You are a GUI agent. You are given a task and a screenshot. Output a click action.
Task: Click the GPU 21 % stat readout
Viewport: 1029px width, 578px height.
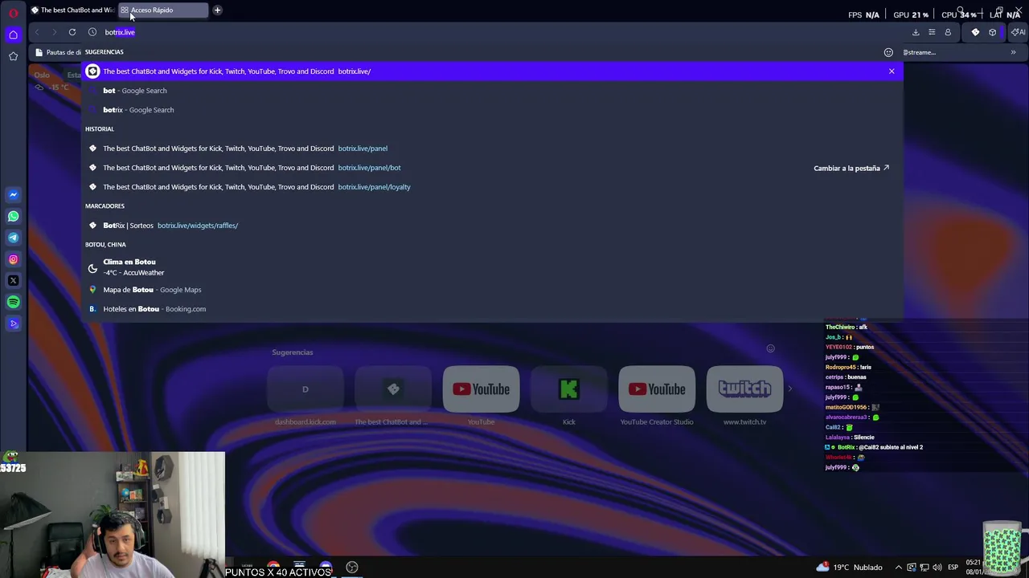(911, 14)
